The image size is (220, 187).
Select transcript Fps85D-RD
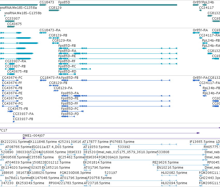(67, 72)
